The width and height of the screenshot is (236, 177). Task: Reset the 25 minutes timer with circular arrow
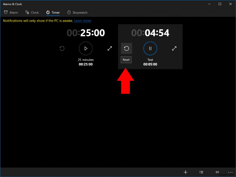(62, 48)
